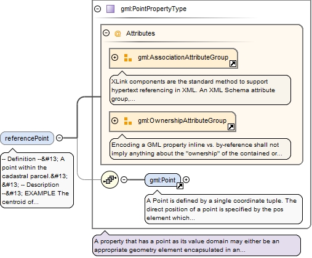
Task: Click the referencePoint definition annotation box
Action: coord(37,180)
